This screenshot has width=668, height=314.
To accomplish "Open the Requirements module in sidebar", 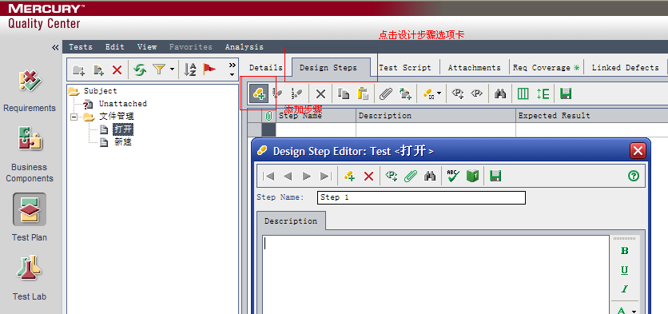I will pyautogui.click(x=30, y=91).
